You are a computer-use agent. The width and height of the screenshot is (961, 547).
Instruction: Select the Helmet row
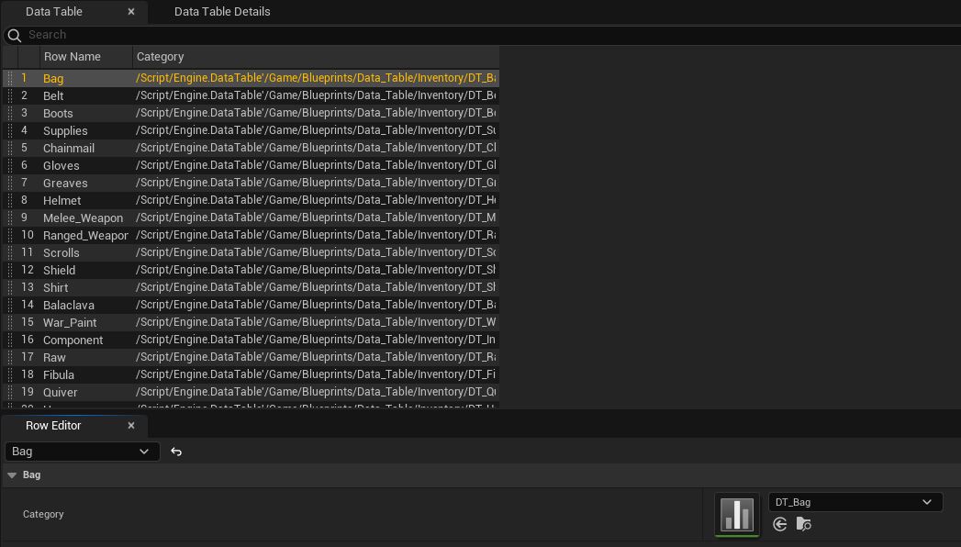(251, 200)
